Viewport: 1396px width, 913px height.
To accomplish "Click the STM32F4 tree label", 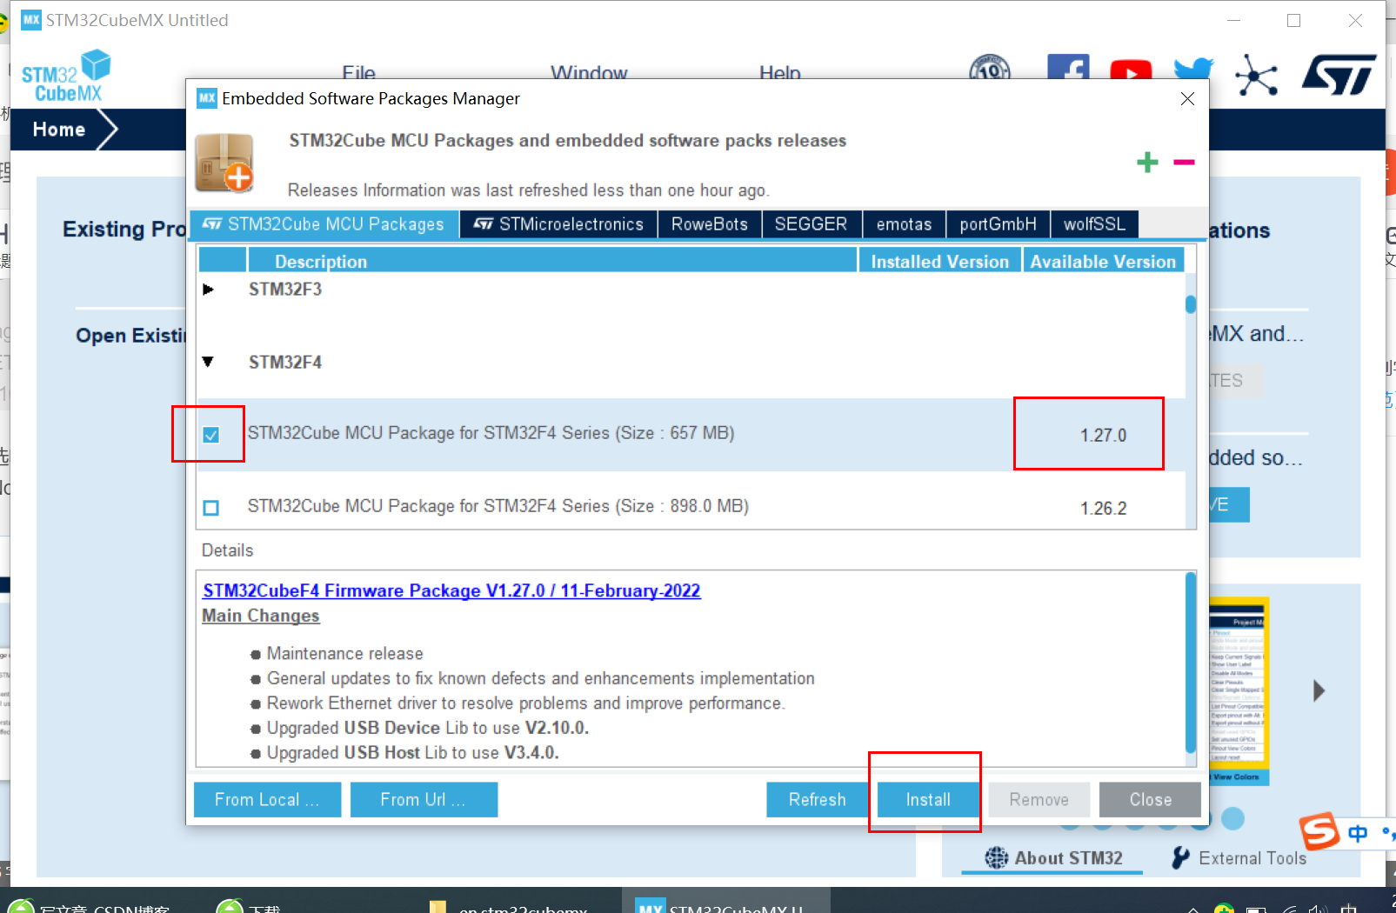I will point(285,363).
